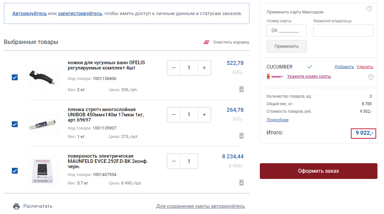Click the Очистить корзину cart clear icon
This screenshot has width=384, height=214.
pyautogui.click(x=206, y=42)
